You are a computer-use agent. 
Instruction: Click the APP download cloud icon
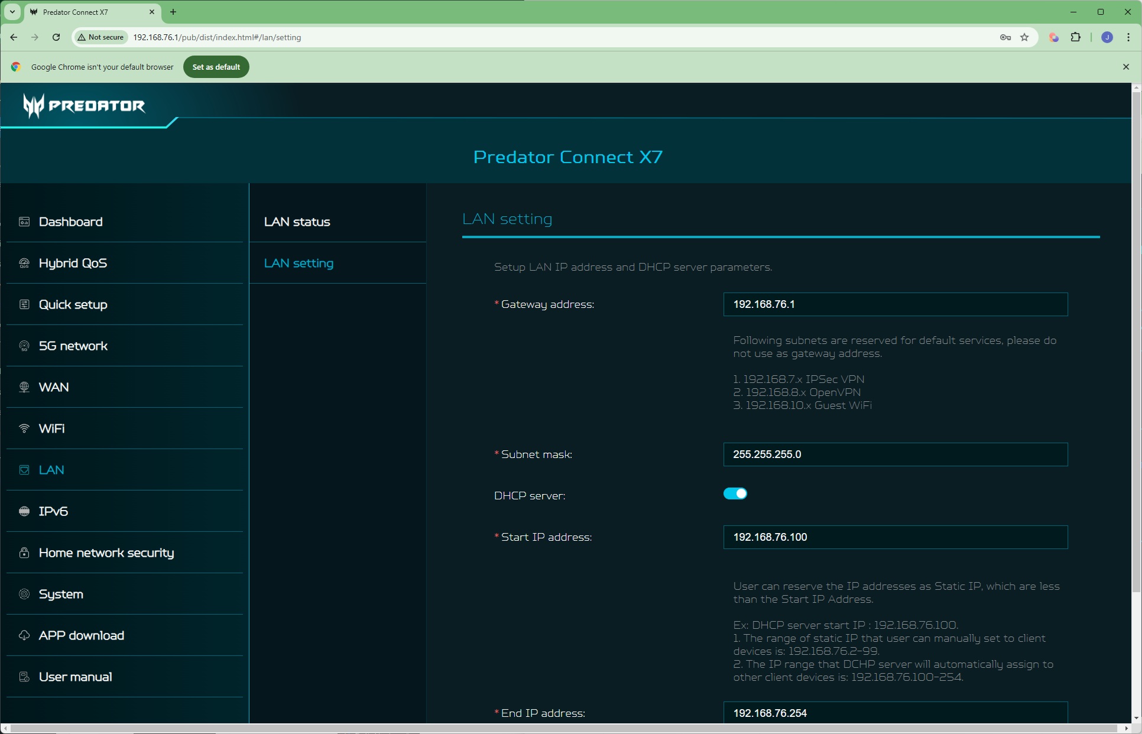click(x=24, y=635)
